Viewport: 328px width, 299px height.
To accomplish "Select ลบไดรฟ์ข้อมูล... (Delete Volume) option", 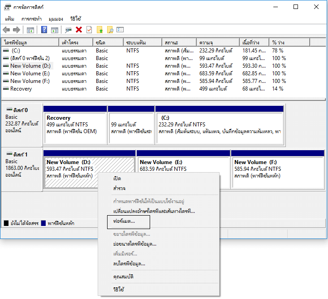I will tap(129, 264).
